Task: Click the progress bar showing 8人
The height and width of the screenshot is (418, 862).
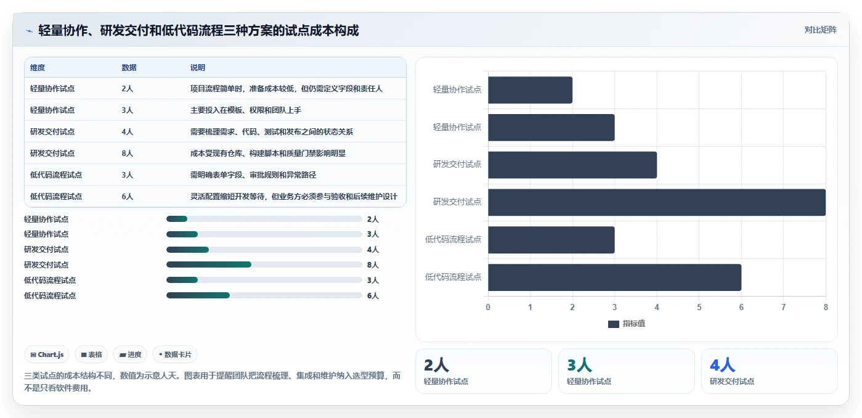Action: tap(264, 264)
